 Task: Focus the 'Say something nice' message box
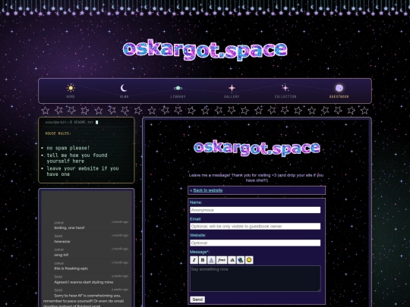[255, 278]
